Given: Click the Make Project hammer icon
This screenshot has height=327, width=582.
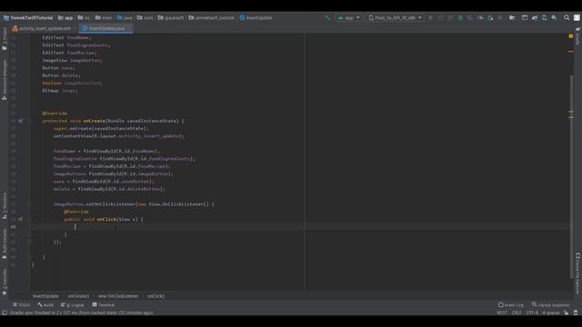Looking at the screenshot, I should [x=327, y=17].
